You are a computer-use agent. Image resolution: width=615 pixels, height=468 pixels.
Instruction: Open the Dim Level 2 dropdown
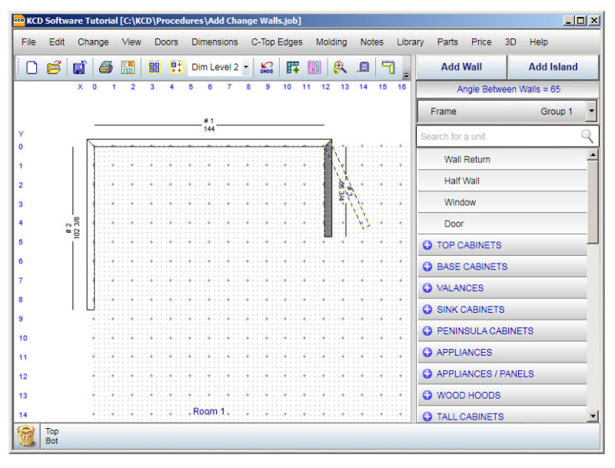click(246, 68)
